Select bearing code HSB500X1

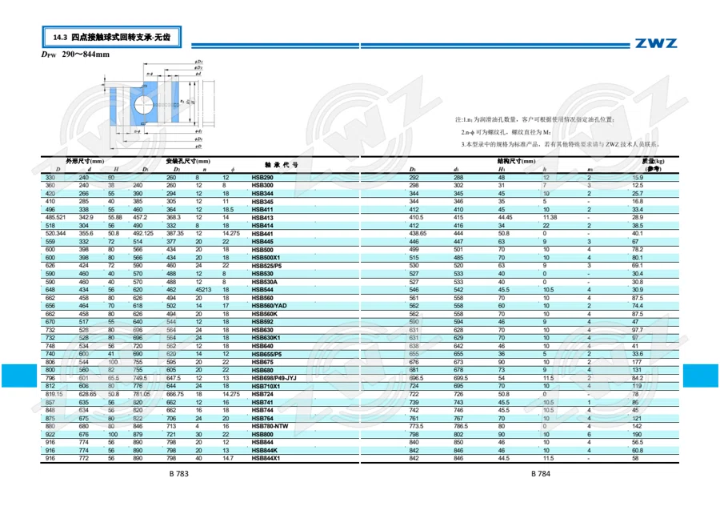pyautogui.click(x=266, y=258)
